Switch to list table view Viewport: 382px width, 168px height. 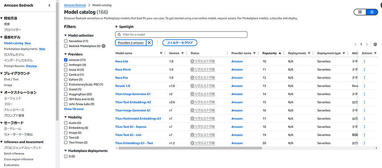point(372,12)
